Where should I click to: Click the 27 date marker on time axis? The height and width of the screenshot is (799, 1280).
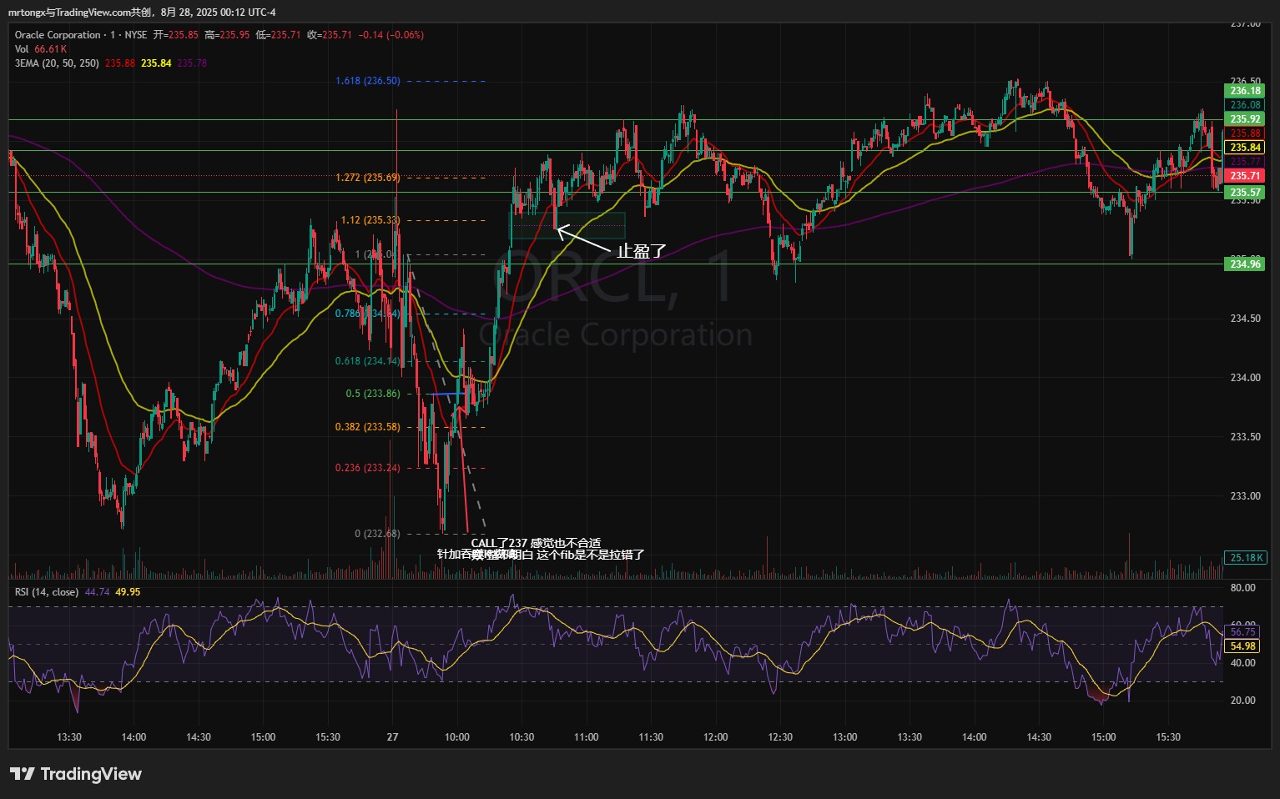click(392, 737)
